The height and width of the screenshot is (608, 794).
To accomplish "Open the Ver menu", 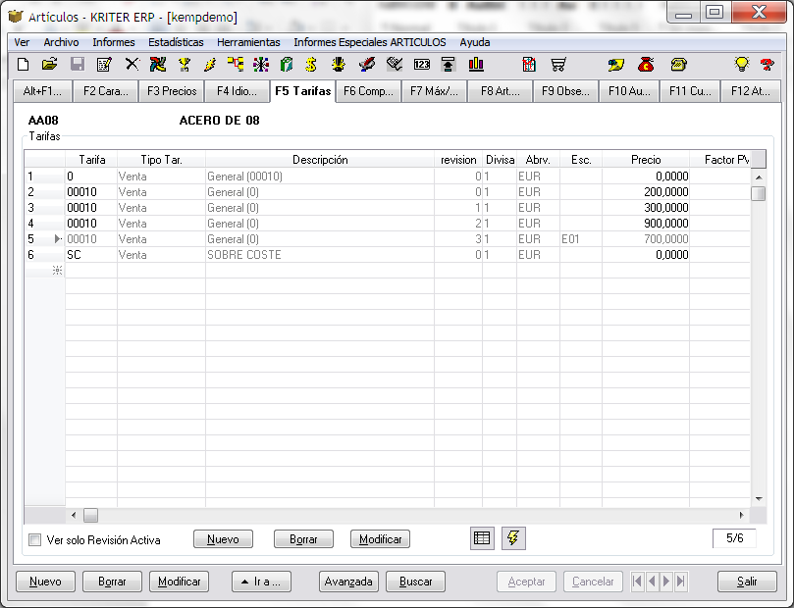I will click(x=22, y=42).
